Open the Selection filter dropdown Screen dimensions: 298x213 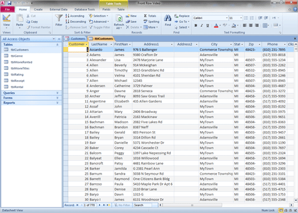pyautogui.click(x=99, y=16)
